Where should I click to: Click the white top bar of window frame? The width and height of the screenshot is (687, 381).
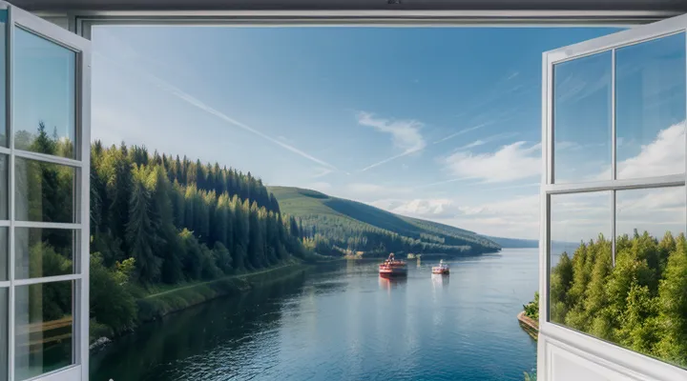(x=363, y=17)
